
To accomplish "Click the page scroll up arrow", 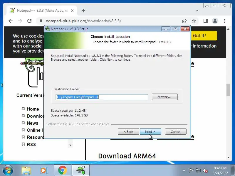I will 228,29.
